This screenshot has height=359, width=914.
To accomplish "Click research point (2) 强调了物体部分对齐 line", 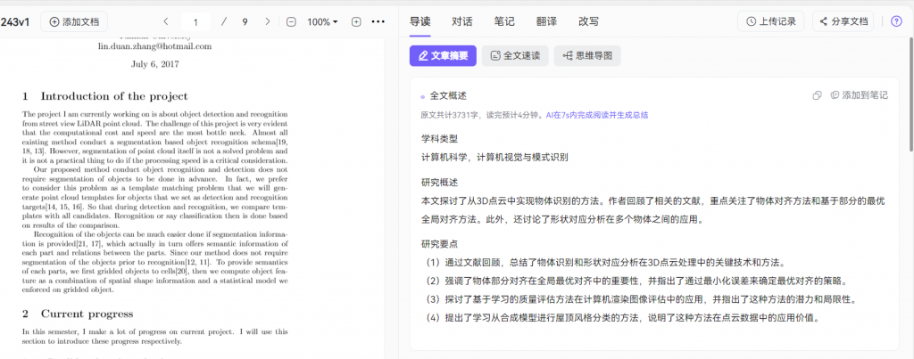I will (x=636, y=281).
